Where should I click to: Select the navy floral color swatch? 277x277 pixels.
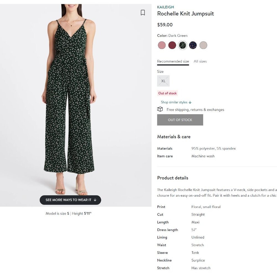(x=193, y=45)
